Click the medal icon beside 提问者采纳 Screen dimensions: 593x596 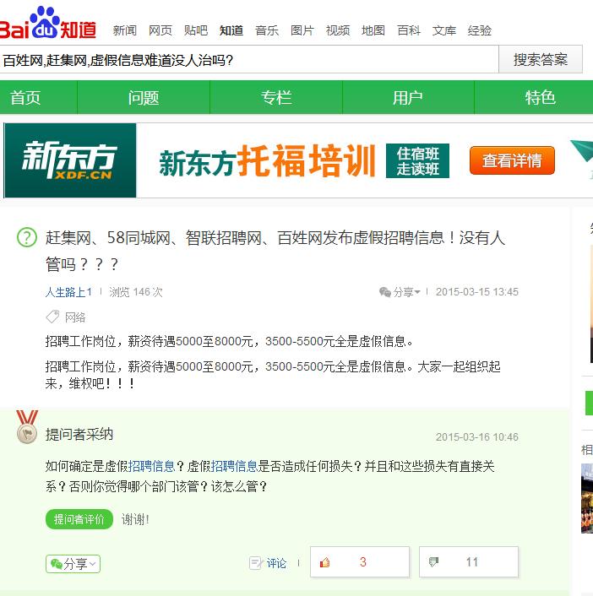point(27,427)
